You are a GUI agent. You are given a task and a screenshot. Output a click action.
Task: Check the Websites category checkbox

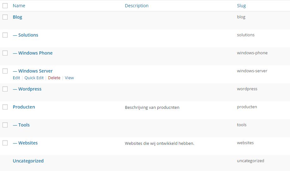(5, 143)
